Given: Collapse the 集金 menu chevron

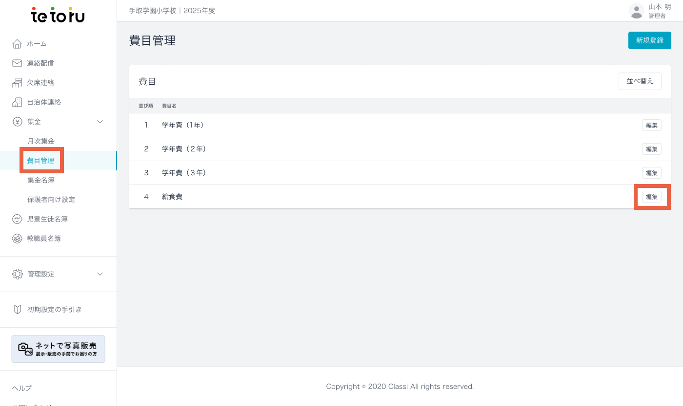Looking at the screenshot, I should [100, 122].
